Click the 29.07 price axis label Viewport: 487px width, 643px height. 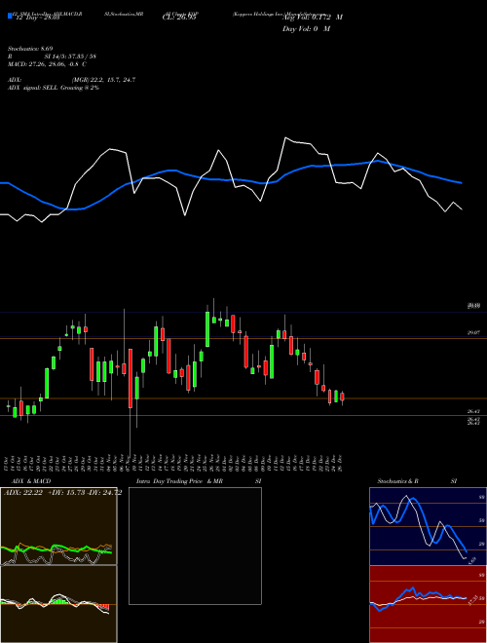(473, 333)
